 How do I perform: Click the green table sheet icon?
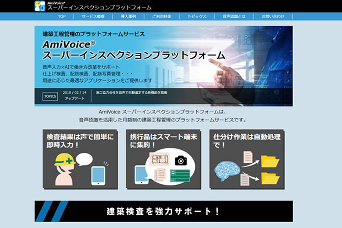180,176
